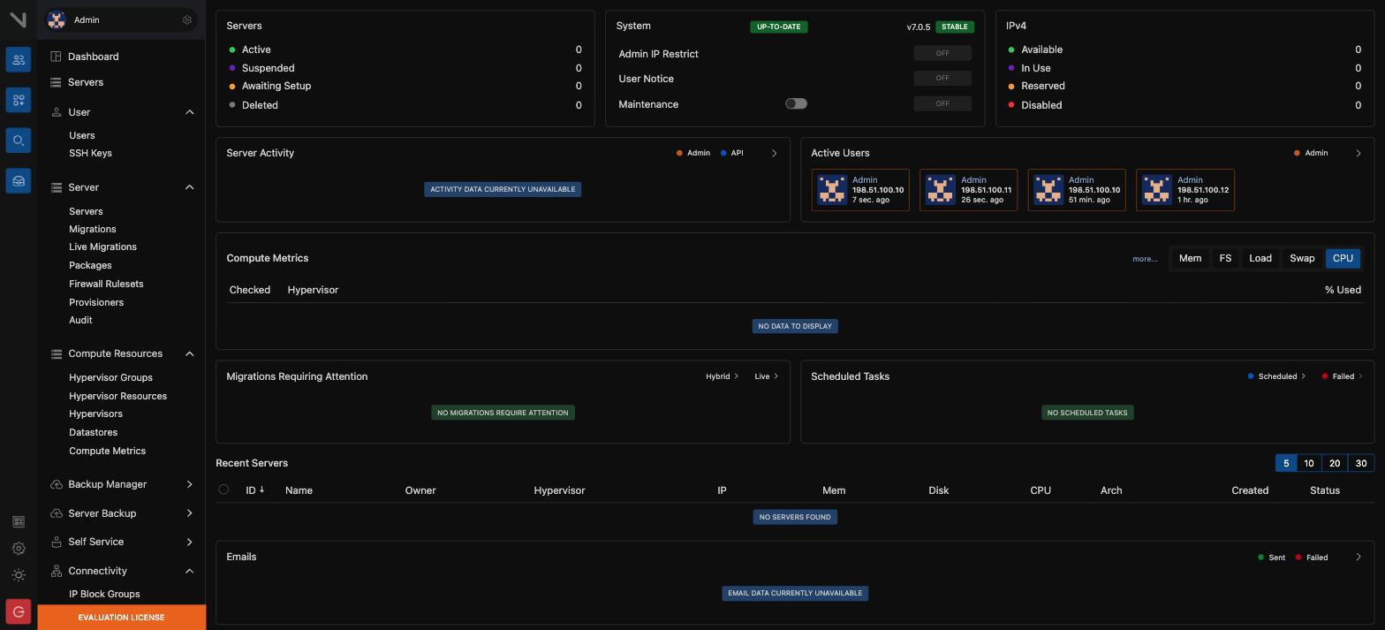Open the users quick-access icon in left rail
The height and width of the screenshot is (630, 1385).
pyautogui.click(x=19, y=60)
